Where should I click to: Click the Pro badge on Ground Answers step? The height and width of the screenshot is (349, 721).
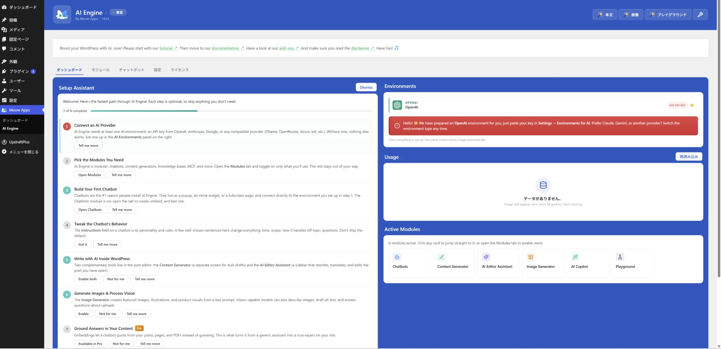click(x=139, y=328)
